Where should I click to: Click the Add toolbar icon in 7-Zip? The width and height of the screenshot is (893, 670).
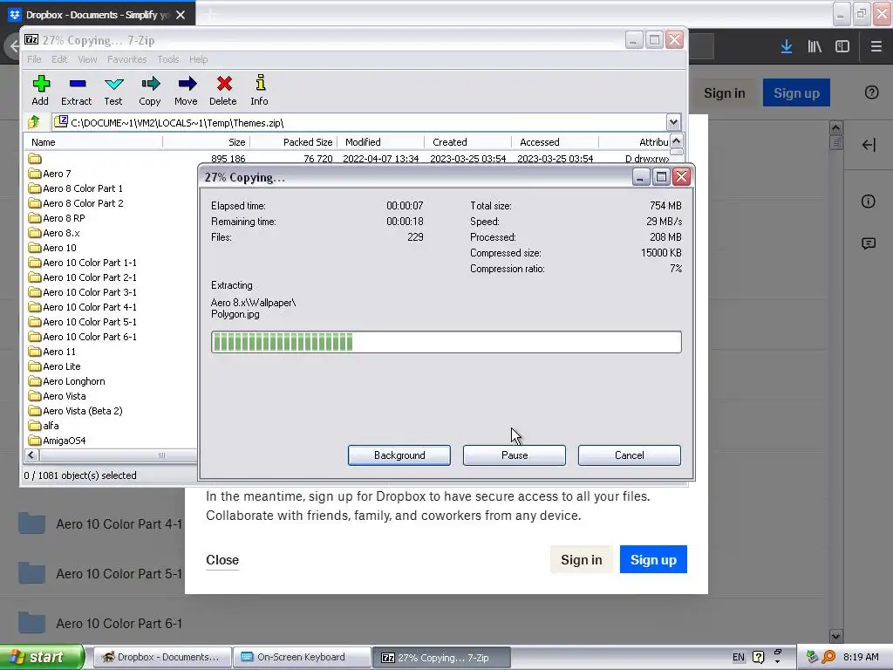(x=40, y=85)
